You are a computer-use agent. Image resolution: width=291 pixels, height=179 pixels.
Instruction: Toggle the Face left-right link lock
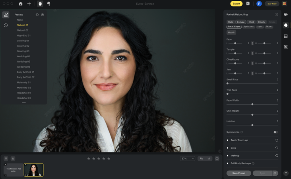coord(252,43)
